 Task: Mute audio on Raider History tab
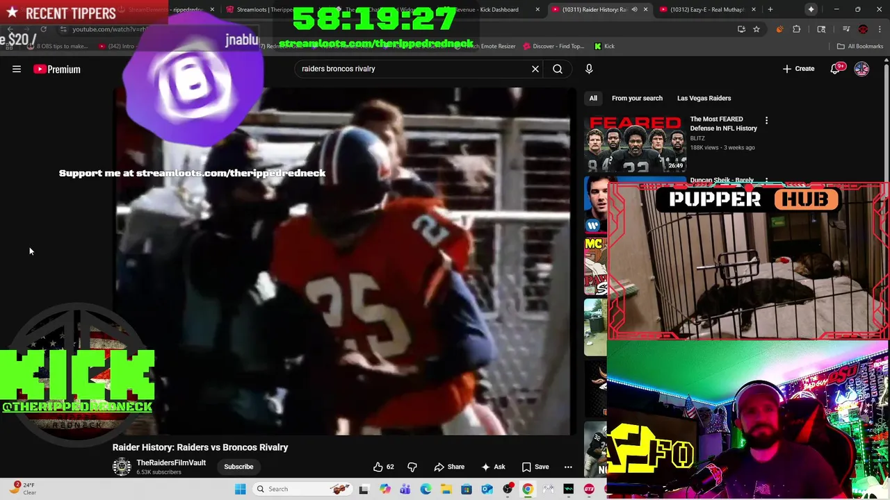634,10
